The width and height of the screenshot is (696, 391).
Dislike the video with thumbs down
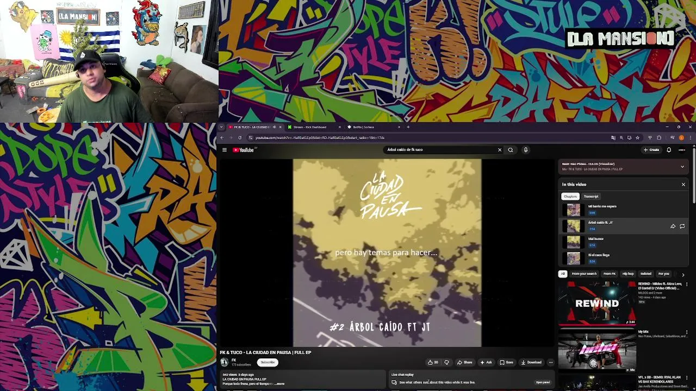[x=447, y=362]
